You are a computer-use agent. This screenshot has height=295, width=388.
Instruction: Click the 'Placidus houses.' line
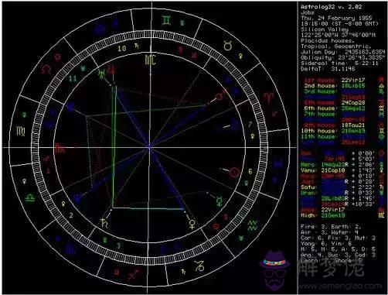coord(328,41)
